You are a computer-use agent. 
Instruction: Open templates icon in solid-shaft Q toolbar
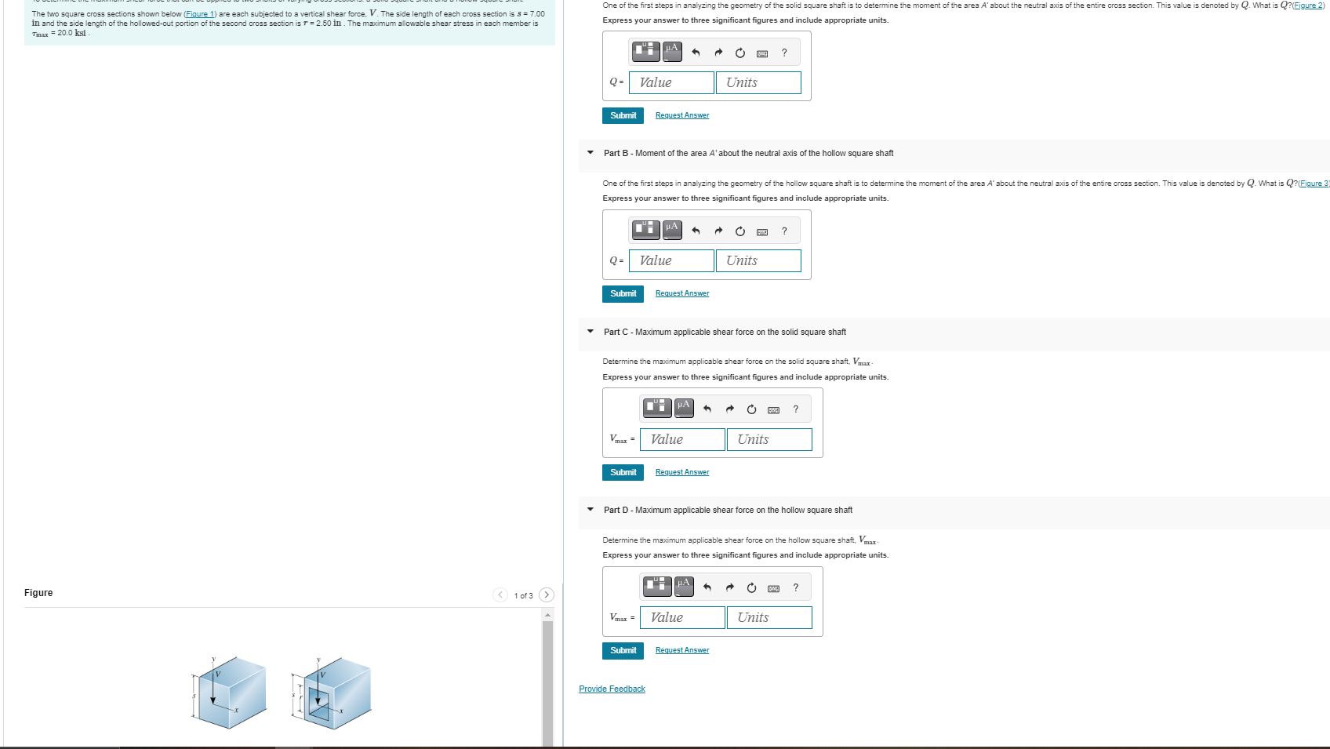pos(646,52)
